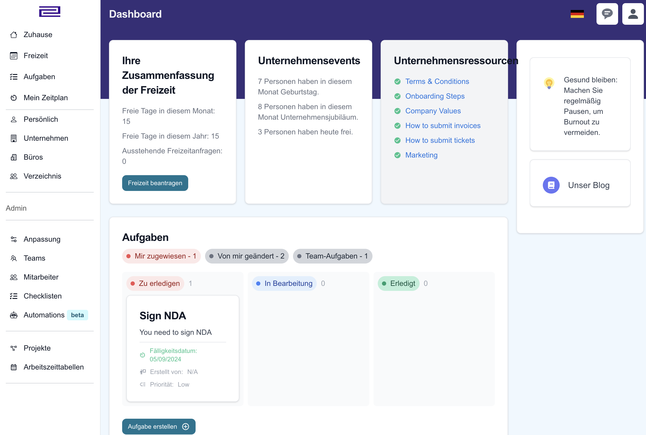
Task: Click the Zuhause house icon
Action: (x=14, y=35)
